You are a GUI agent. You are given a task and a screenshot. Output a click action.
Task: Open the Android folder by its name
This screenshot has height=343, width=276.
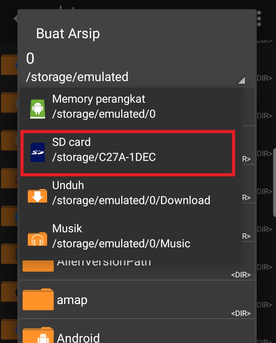(78, 338)
